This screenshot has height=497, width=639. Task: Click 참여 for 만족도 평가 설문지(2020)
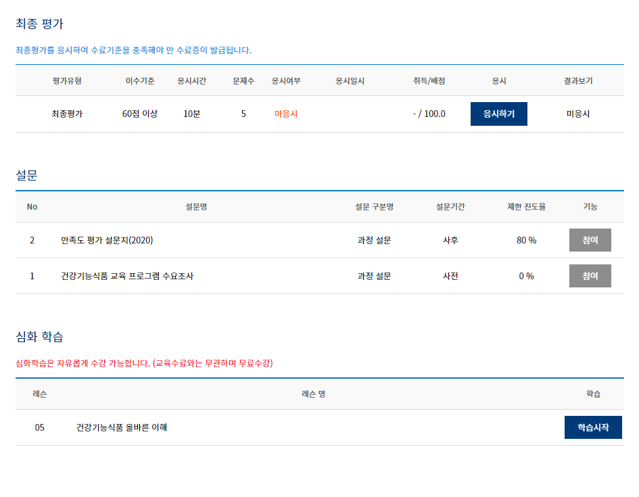tap(590, 240)
